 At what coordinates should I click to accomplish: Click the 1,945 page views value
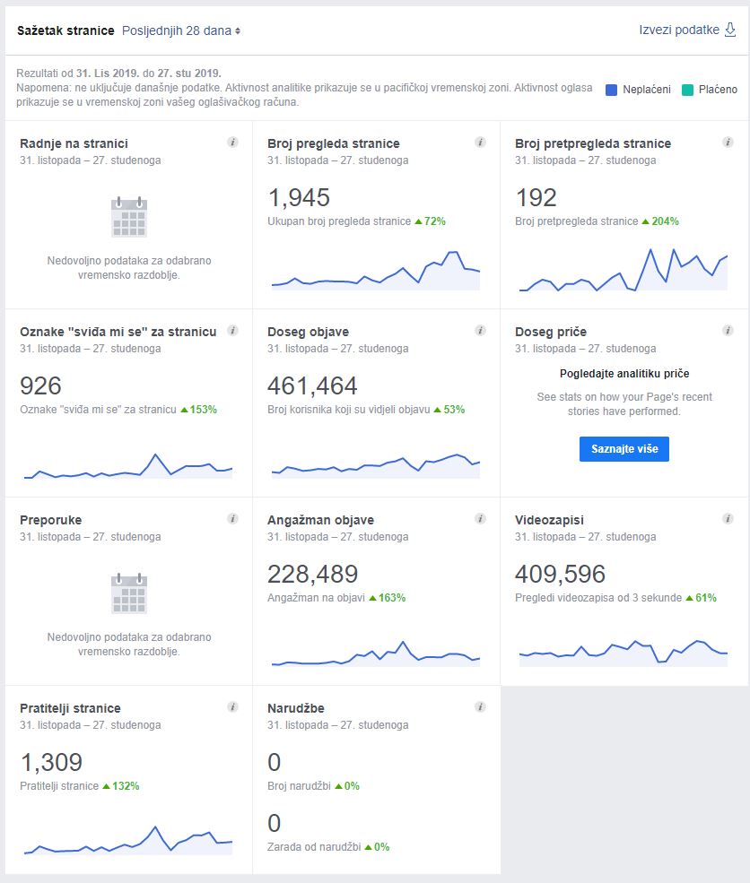pos(299,197)
